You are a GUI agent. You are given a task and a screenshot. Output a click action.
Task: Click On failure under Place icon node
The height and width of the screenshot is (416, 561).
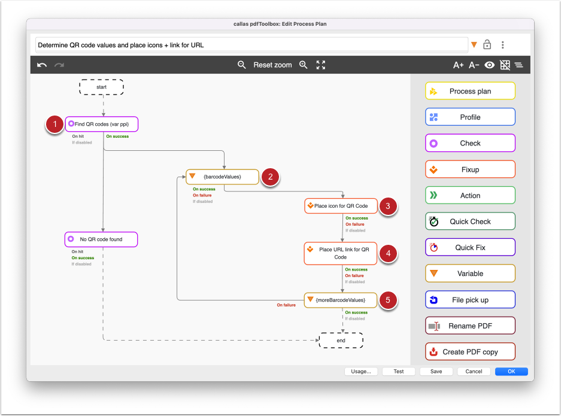(355, 224)
